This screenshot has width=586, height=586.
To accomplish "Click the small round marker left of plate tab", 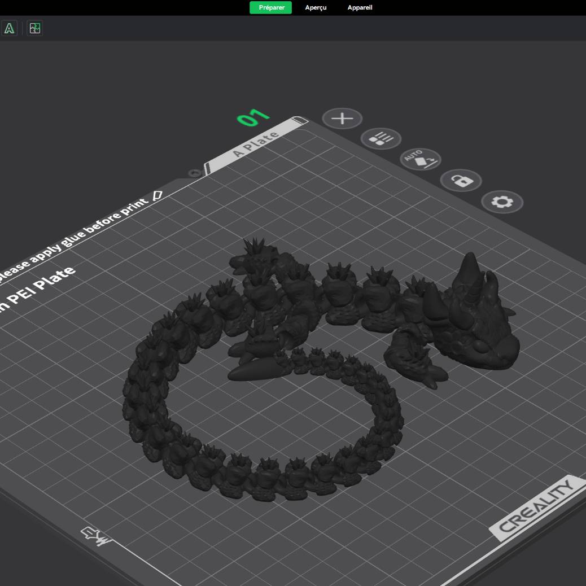I will coord(195,173).
